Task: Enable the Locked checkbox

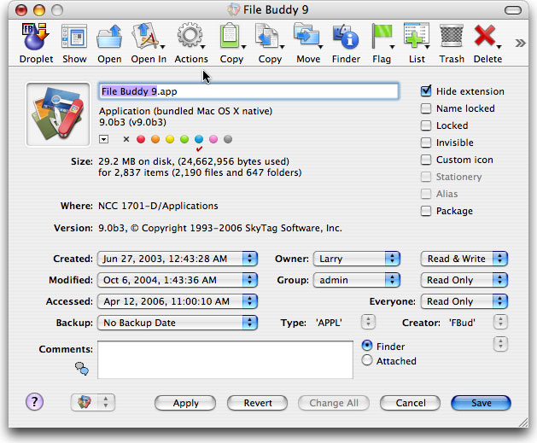Action: click(426, 125)
